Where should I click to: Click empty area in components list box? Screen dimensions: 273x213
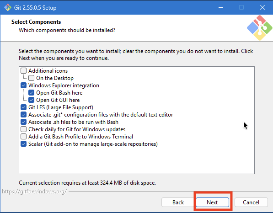pos(137,160)
